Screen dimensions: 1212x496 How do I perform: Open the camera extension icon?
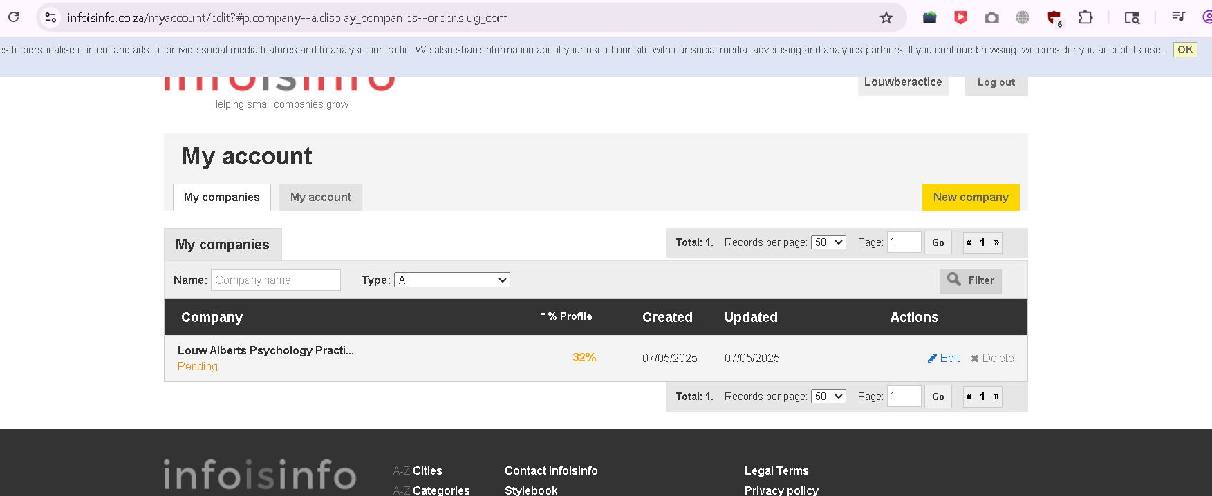[x=991, y=18]
